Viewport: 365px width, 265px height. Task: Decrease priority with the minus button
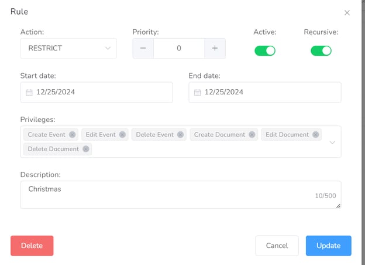pos(143,49)
